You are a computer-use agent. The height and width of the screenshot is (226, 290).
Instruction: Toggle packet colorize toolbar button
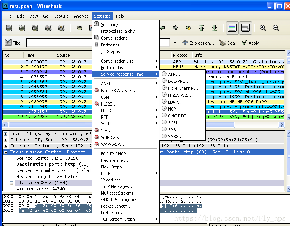[232, 28]
